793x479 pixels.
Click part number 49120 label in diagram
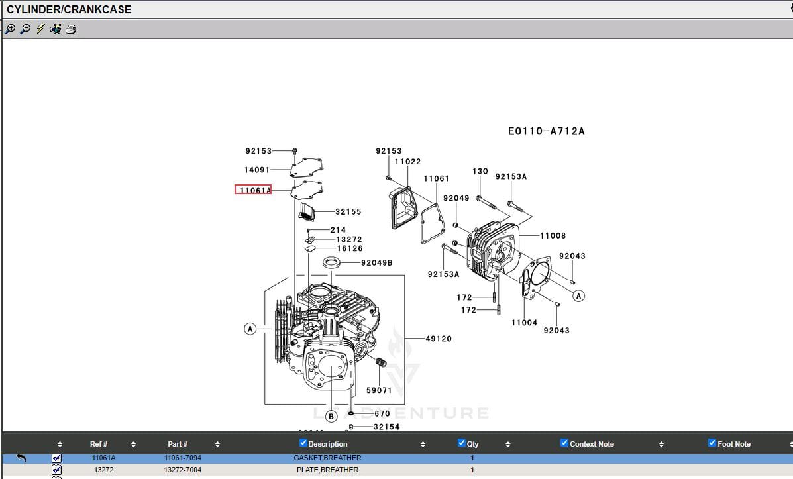point(438,339)
